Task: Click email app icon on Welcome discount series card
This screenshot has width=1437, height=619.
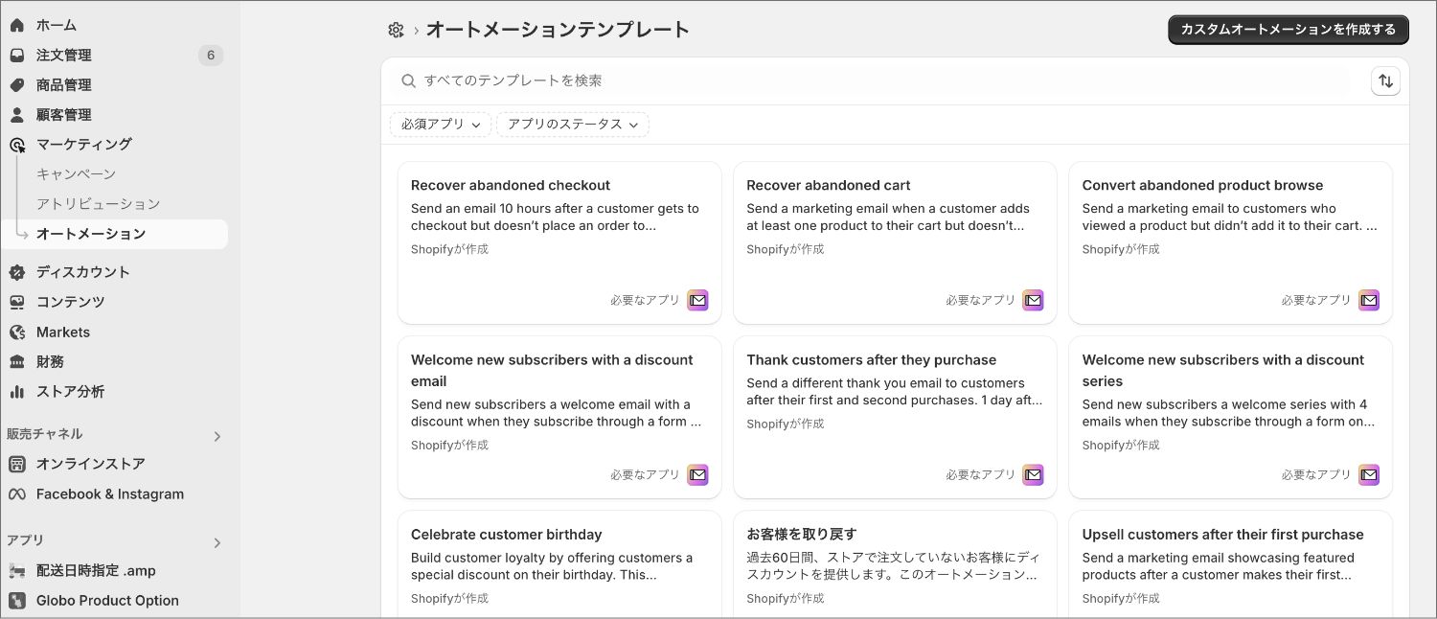Action: 1369,475
